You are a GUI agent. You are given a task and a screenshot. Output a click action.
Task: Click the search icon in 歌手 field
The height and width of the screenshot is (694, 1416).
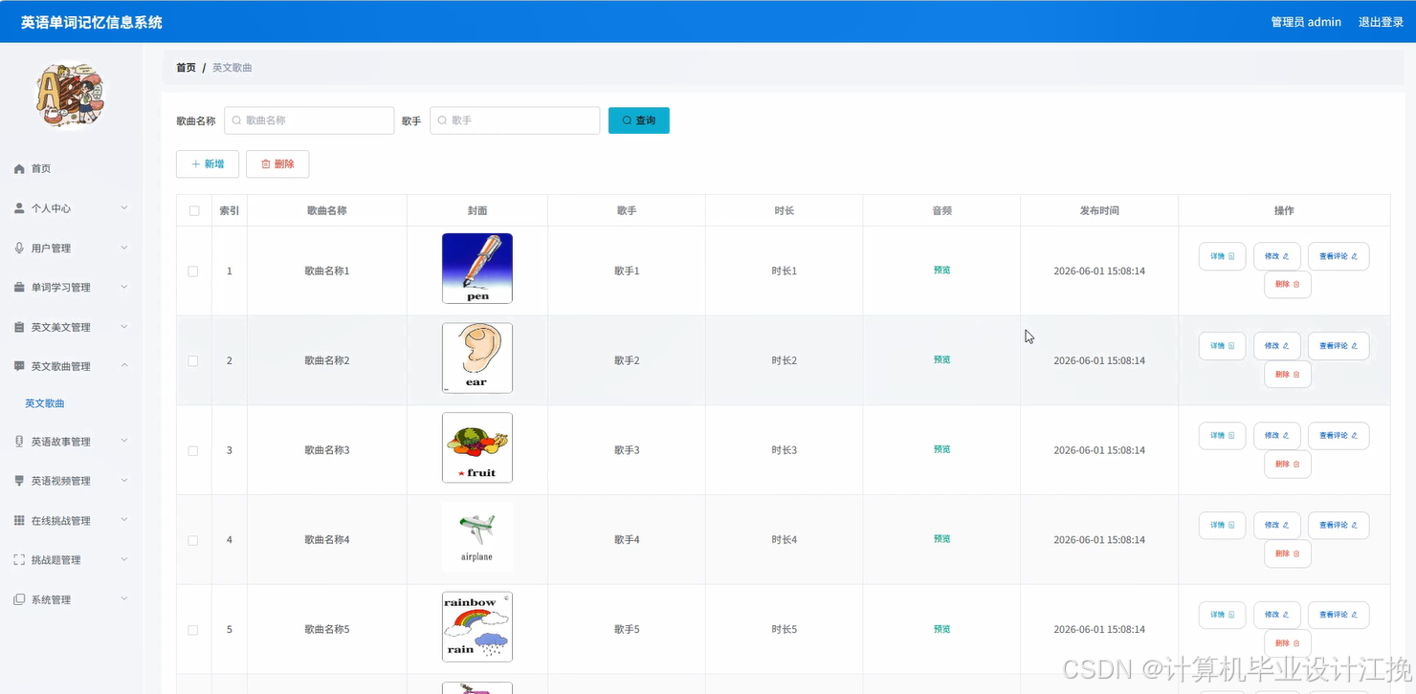[442, 120]
